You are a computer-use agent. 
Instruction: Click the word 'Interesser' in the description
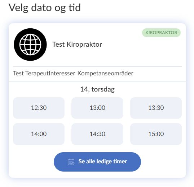coord(62,74)
